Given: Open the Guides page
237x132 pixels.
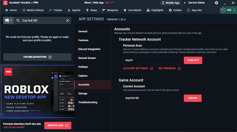Looking at the screenshot, I should click(x=175, y=10).
